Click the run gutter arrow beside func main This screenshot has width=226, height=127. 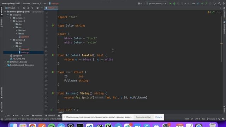[52, 110]
